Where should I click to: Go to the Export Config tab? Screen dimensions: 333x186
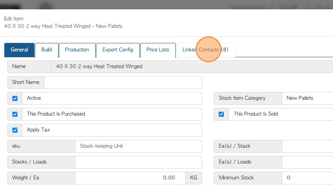[118, 50]
